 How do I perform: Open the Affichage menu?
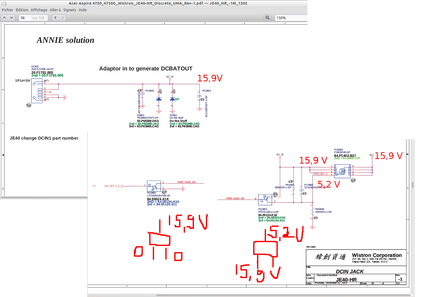[x=39, y=10]
